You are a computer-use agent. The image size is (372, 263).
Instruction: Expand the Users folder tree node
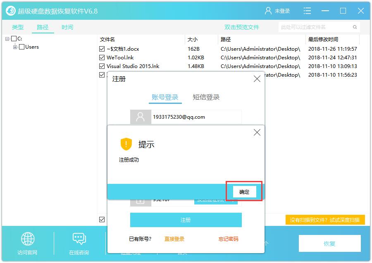point(15,47)
